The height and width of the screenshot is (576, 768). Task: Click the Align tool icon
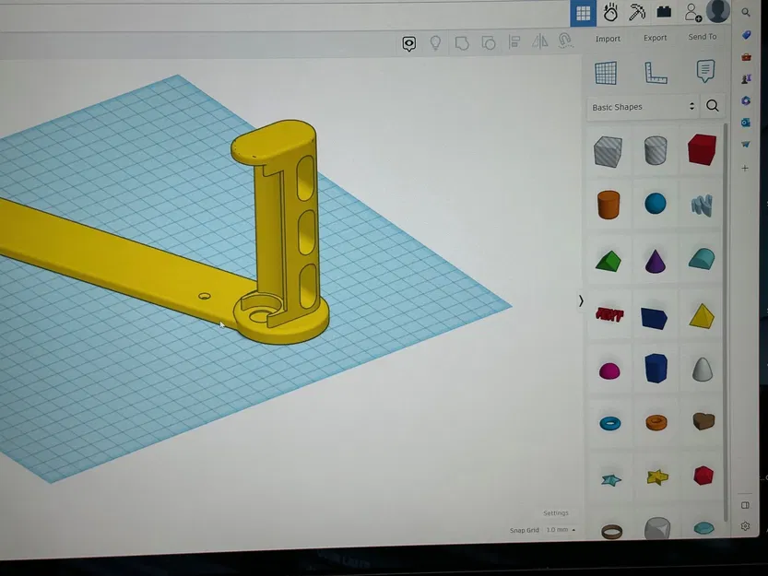514,42
